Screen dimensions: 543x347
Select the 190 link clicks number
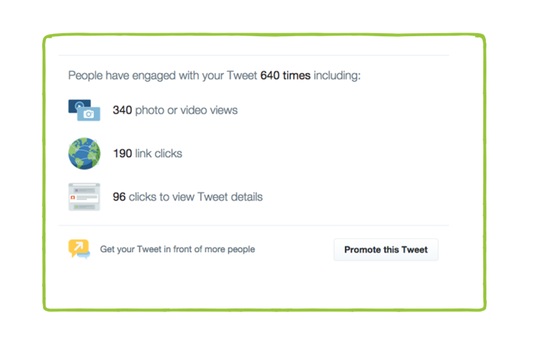[122, 154]
